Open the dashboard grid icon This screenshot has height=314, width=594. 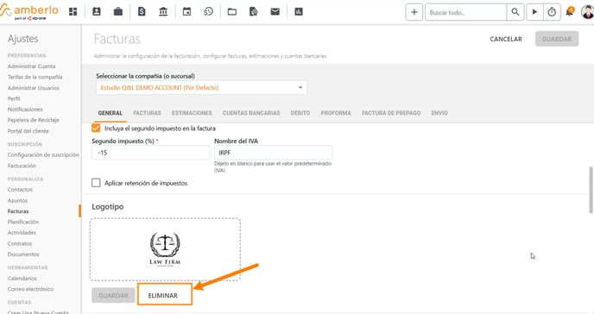[73, 12]
